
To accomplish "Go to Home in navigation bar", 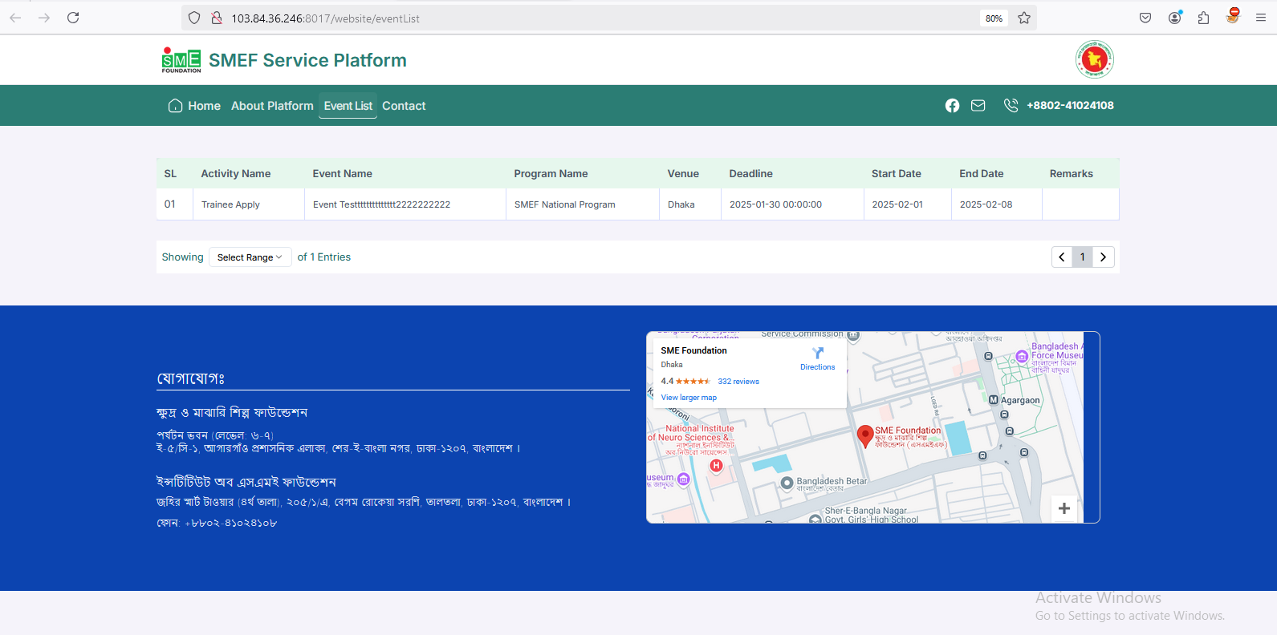I will pyautogui.click(x=194, y=106).
